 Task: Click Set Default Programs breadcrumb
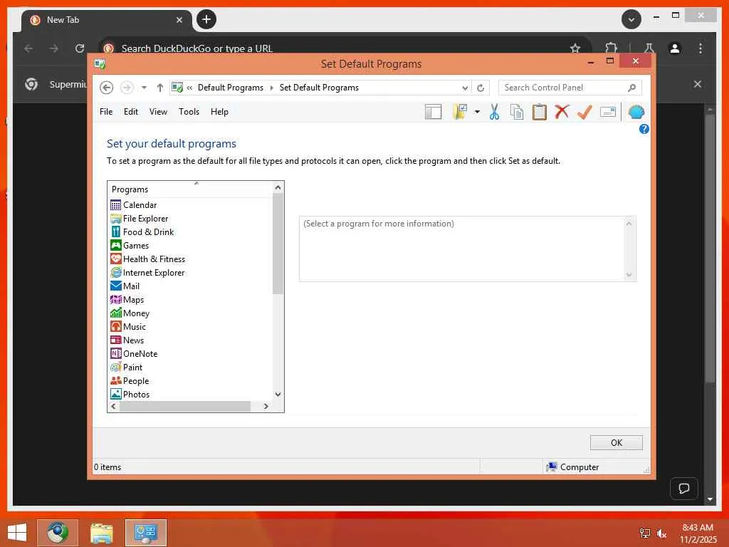(x=319, y=88)
